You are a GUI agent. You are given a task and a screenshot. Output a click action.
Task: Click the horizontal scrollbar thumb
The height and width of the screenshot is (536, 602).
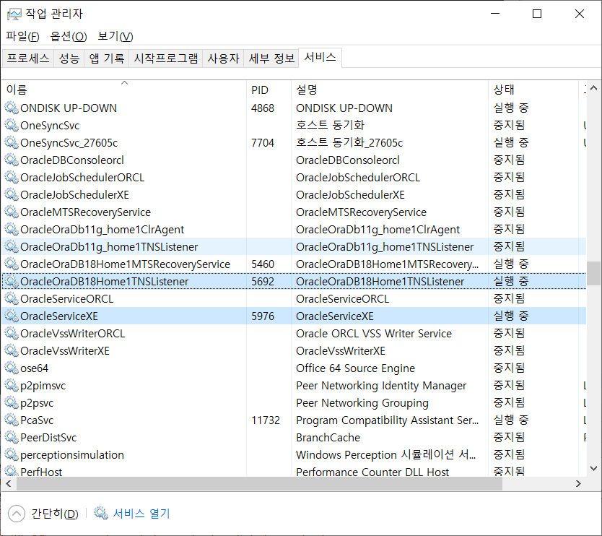[x=259, y=484]
